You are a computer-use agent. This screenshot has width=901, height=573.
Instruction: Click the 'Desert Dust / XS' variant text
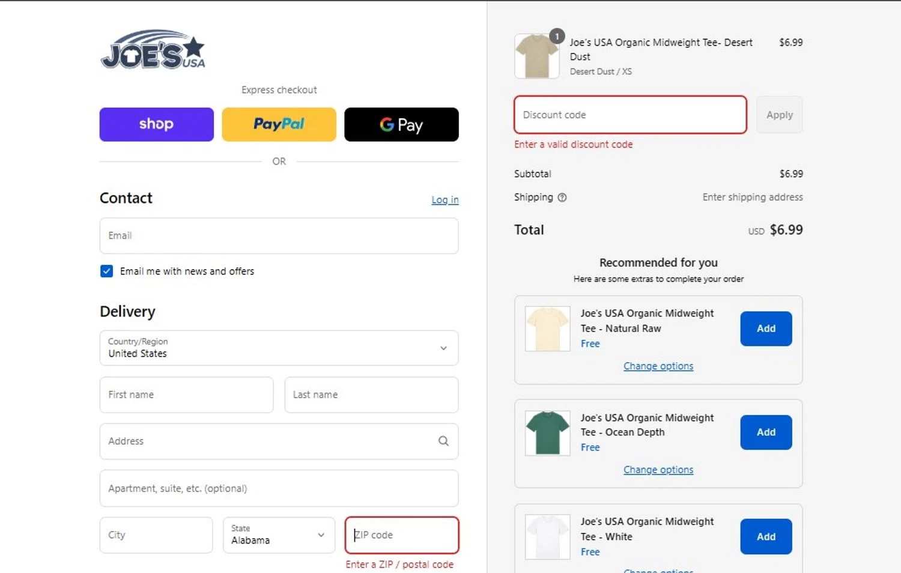click(601, 71)
